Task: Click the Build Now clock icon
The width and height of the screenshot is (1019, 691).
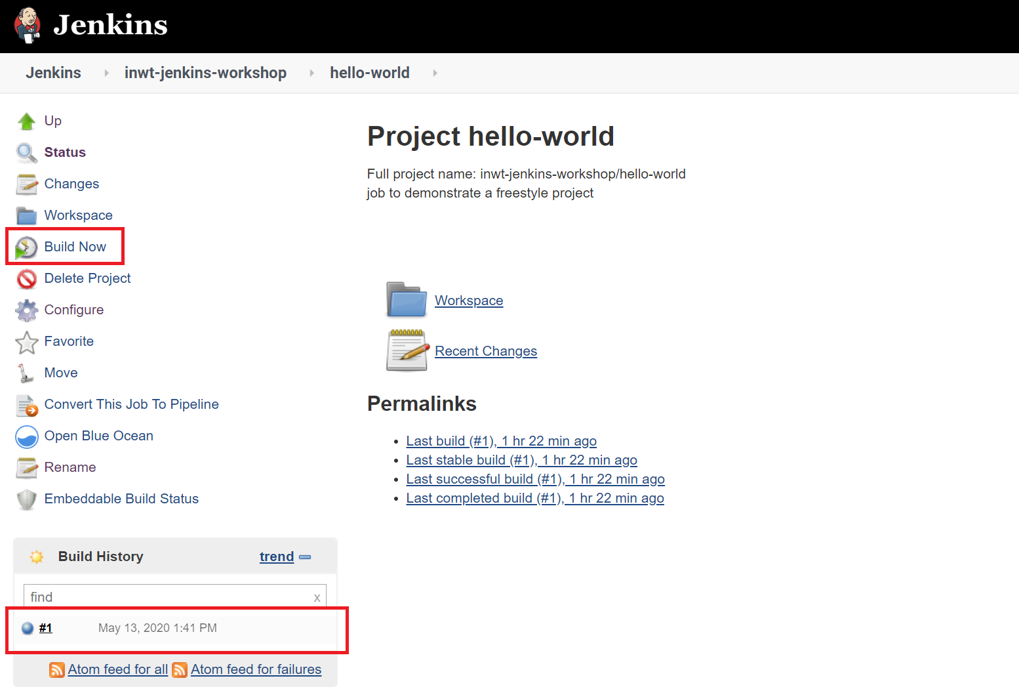Action: click(x=27, y=247)
